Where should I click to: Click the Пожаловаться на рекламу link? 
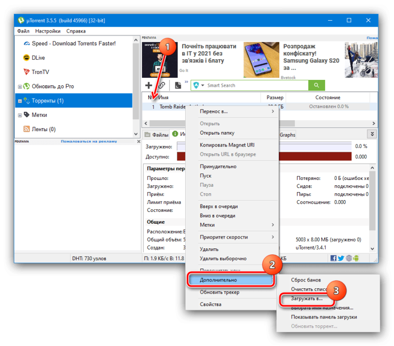pos(89,141)
